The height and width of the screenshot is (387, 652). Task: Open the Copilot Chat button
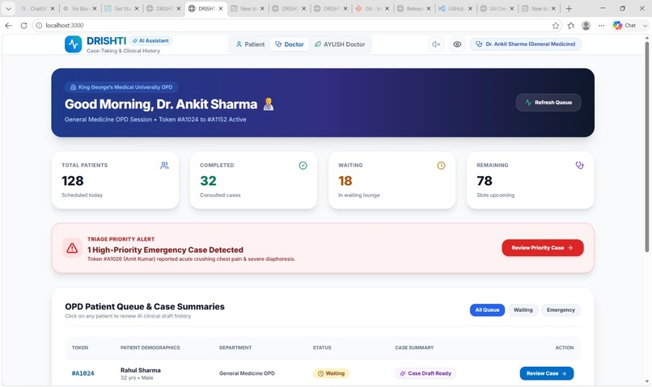[x=624, y=25]
